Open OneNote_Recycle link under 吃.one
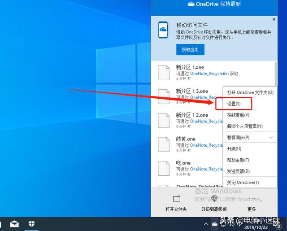Screen dimensions: 287x231 (206, 169)
